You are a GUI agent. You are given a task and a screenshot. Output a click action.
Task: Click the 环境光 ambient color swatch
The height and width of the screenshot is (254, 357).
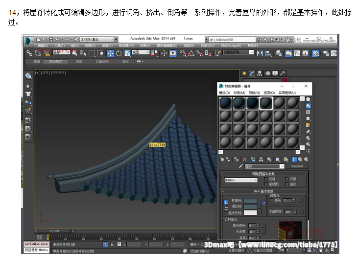click(x=250, y=201)
